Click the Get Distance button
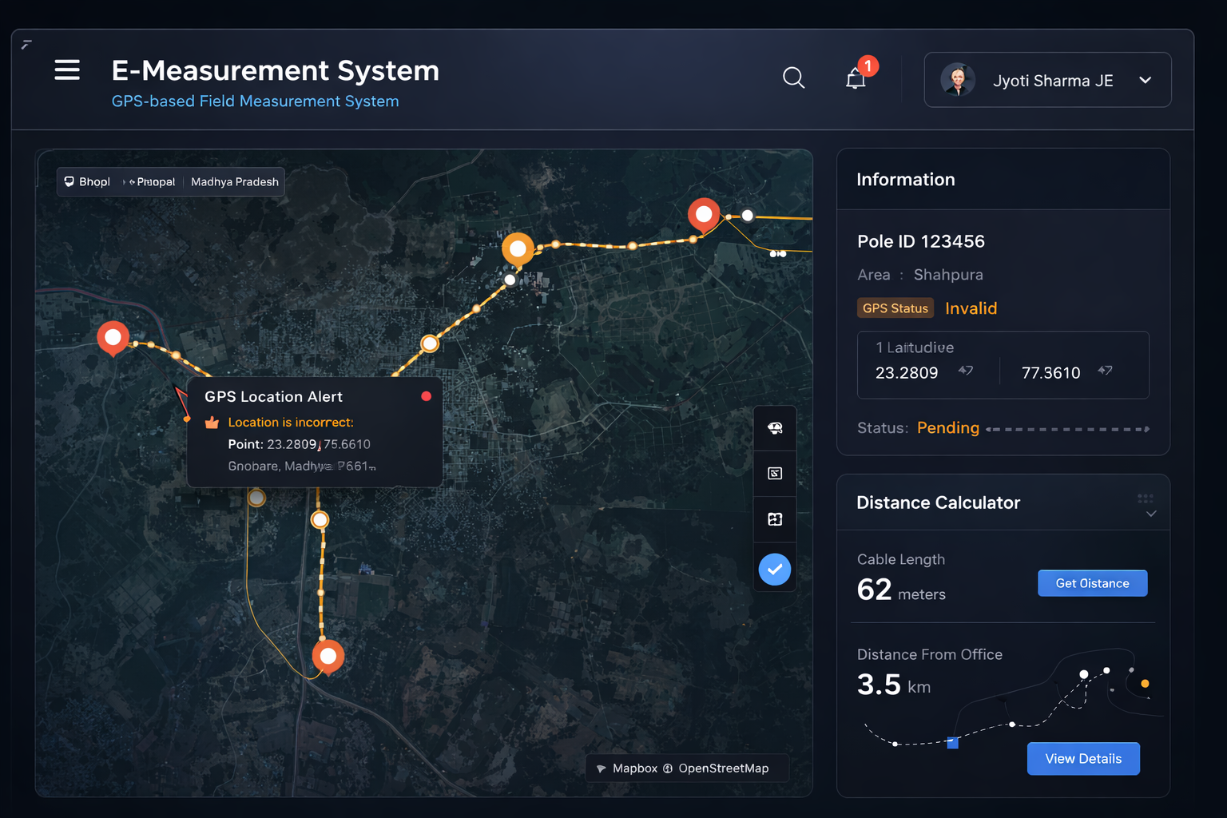This screenshot has height=818, width=1227. (x=1092, y=583)
